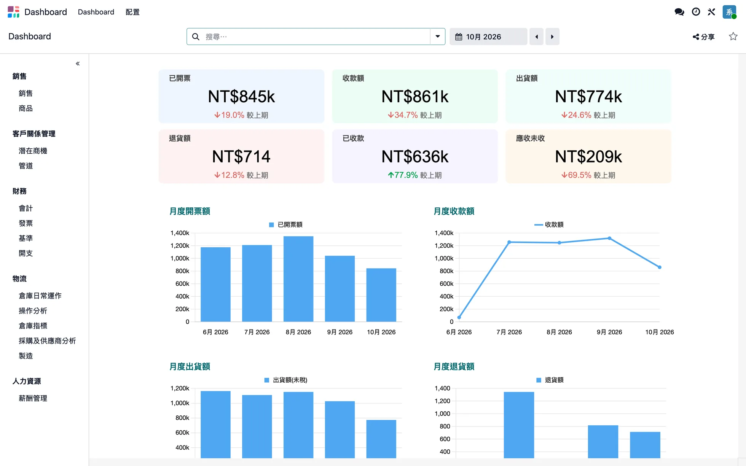
Task: Open the 已收款 NT$636k card
Action: pyautogui.click(x=415, y=156)
